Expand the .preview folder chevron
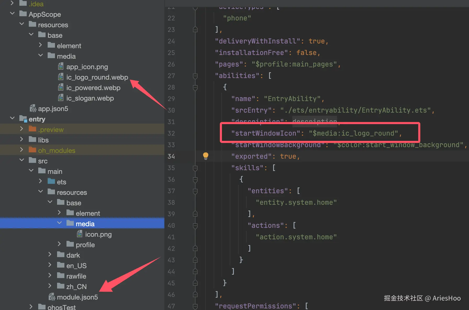Screen dimensions: 469x310 point(21,129)
